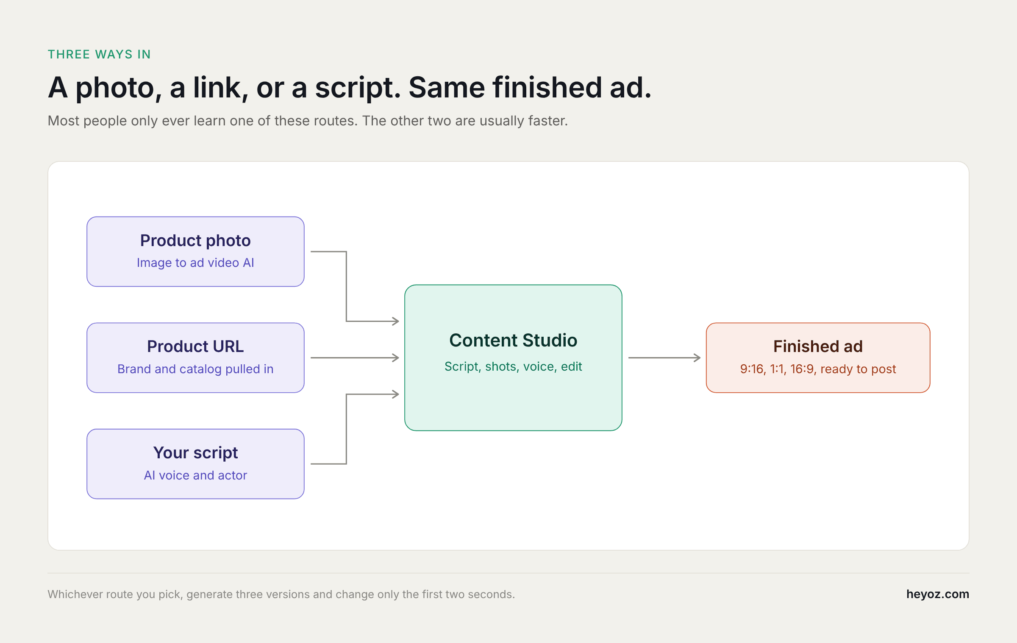The width and height of the screenshot is (1017, 643).
Task: Select the 'Content Studio' heading
Action: (513, 341)
